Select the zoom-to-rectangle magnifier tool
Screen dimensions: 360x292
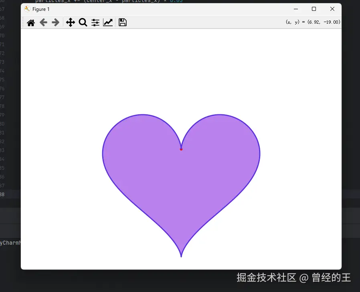coord(83,22)
